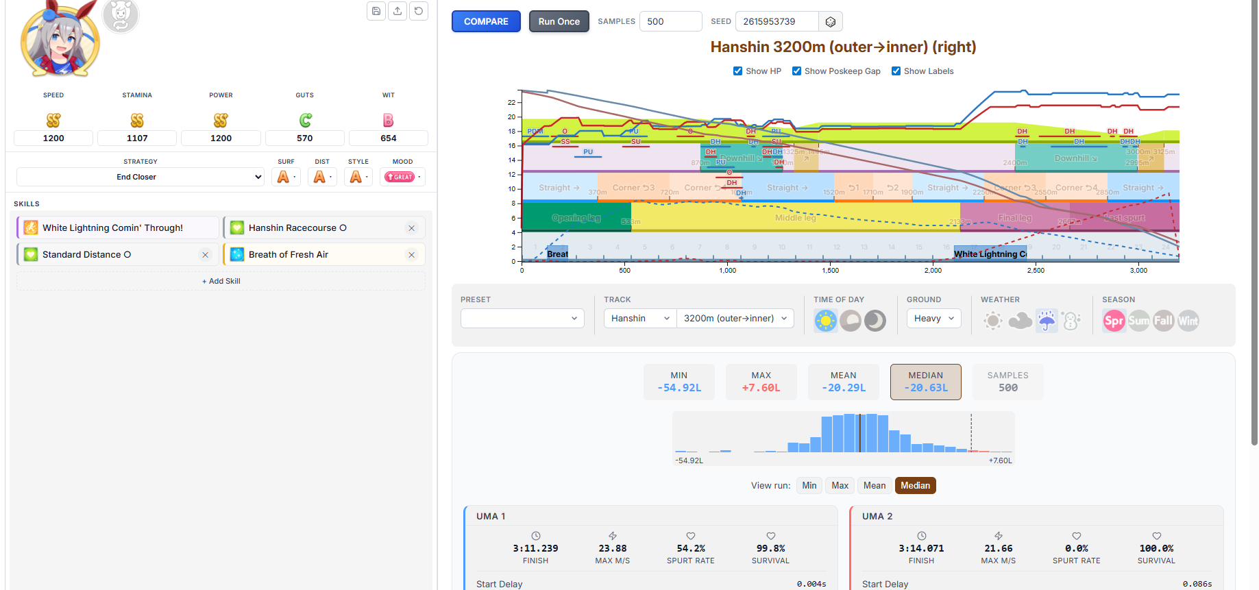Select the MEAN statistic card

[844, 382]
